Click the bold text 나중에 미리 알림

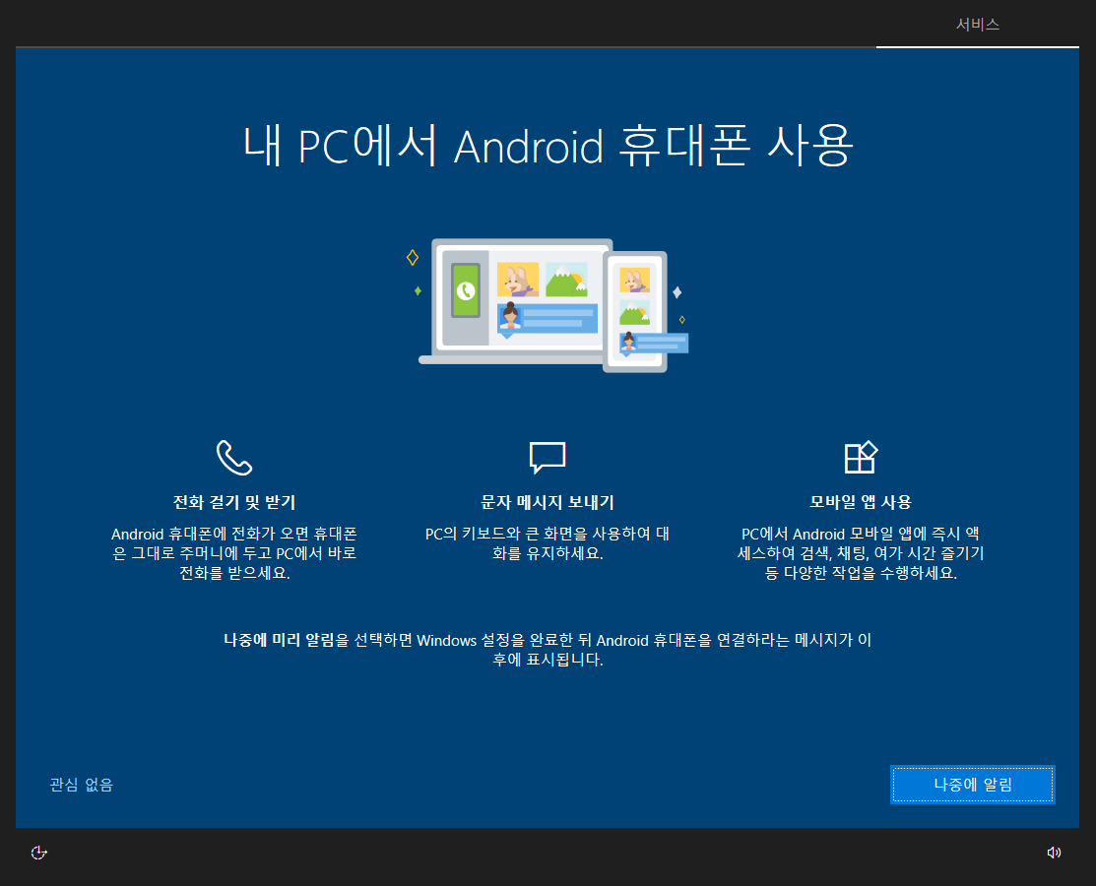pyautogui.click(x=279, y=640)
